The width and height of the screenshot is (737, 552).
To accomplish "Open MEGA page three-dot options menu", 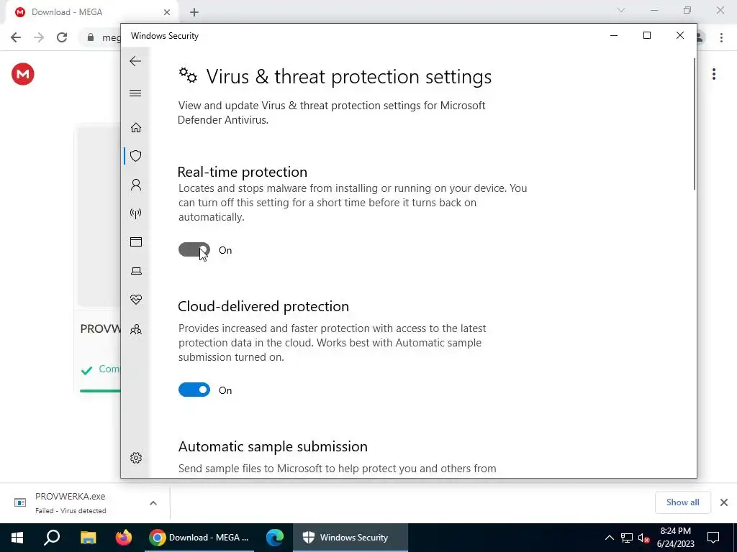I will tap(713, 74).
